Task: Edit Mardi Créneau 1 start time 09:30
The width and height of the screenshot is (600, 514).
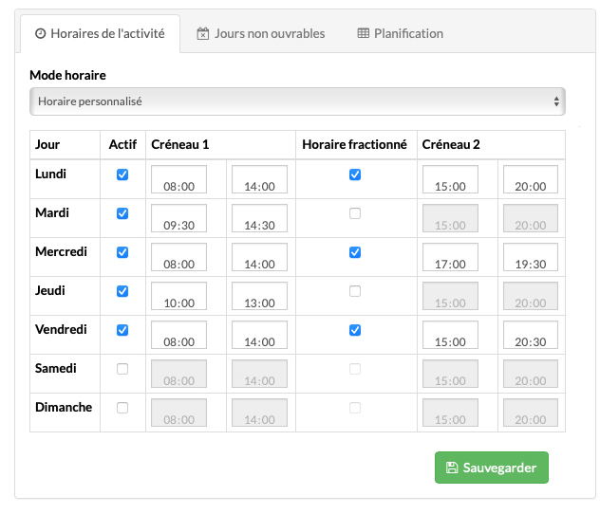Action: click(178, 218)
